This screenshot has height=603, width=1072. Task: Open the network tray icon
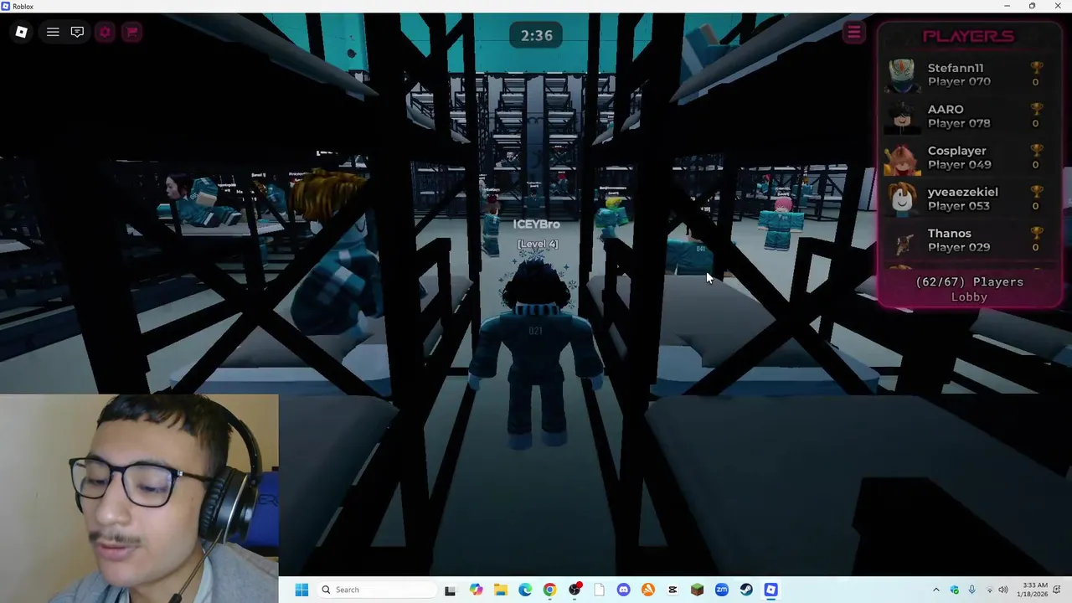click(989, 590)
